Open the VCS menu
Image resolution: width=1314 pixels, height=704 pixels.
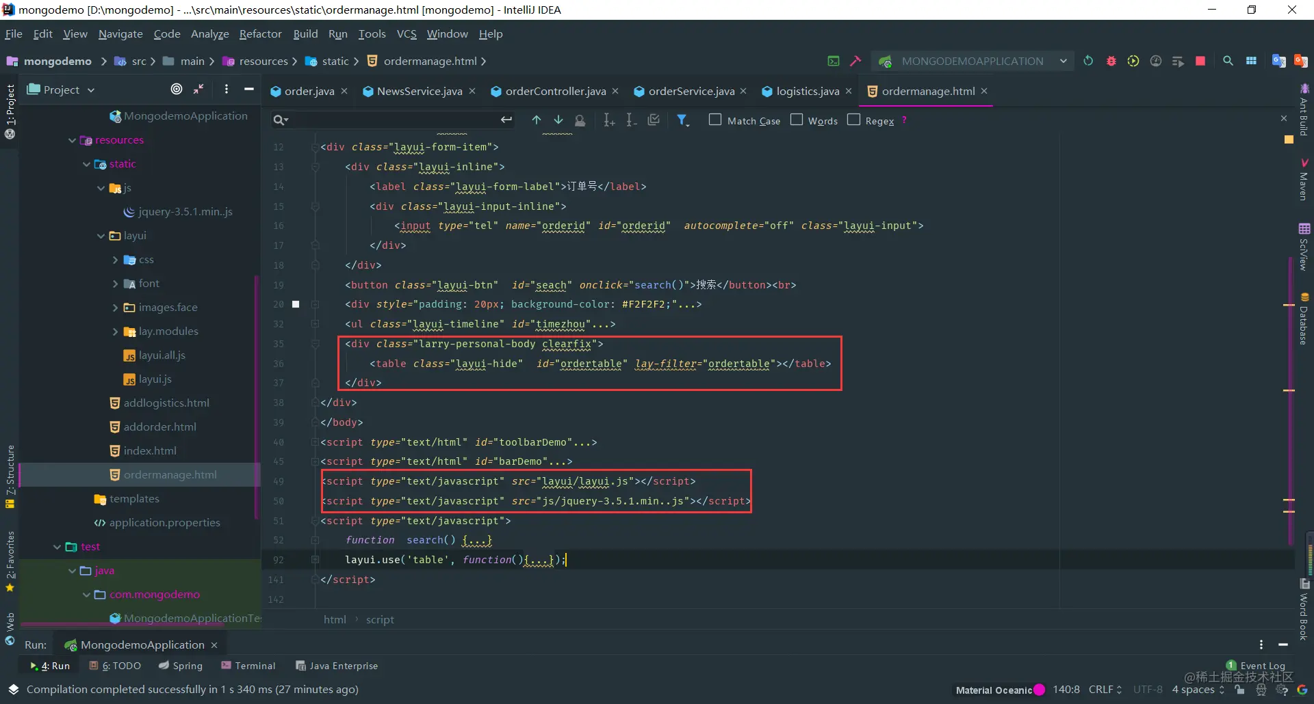(407, 33)
